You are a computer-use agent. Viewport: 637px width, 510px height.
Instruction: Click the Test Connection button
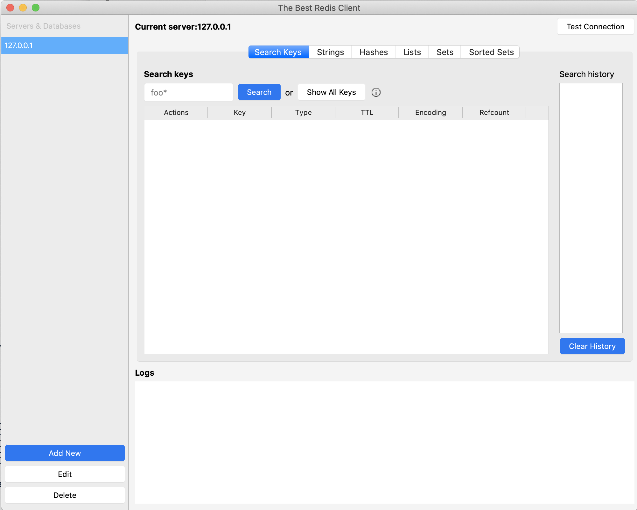tap(595, 27)
